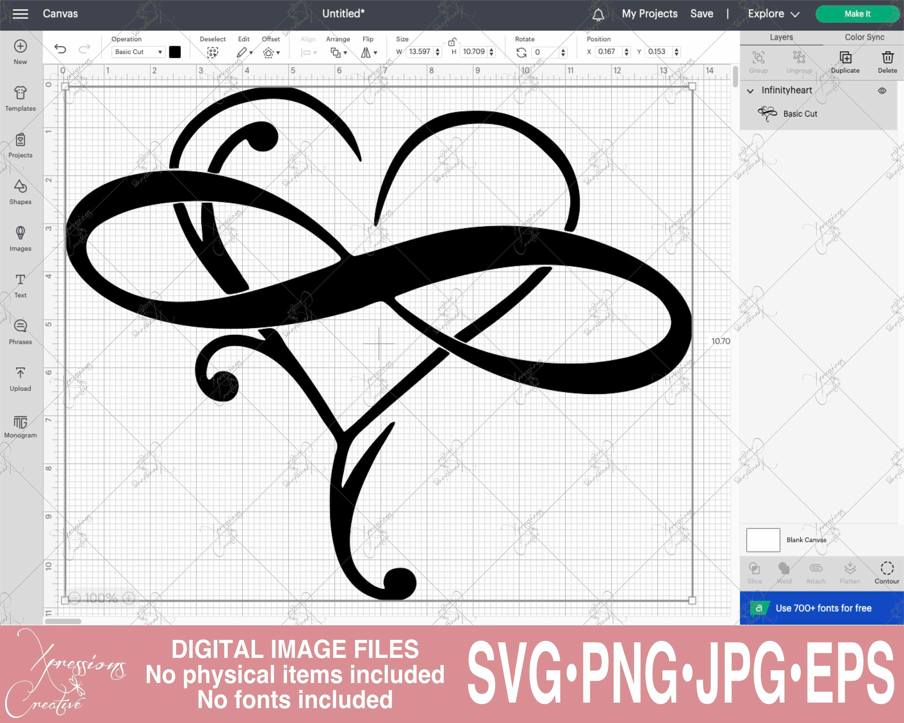The width and height of the screenshot is (904, 723).
Task: Select the Text tool
Action: pos(20,282)
